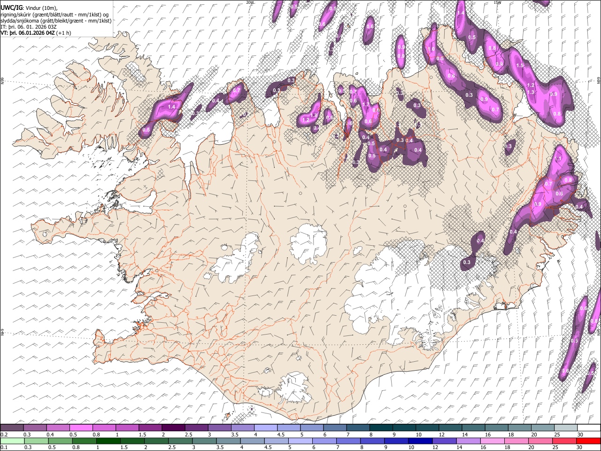This screenshot has height=451, width=601.
Task: Click the 1.5 snowfall value in northeast band
Action: [520, 66]
